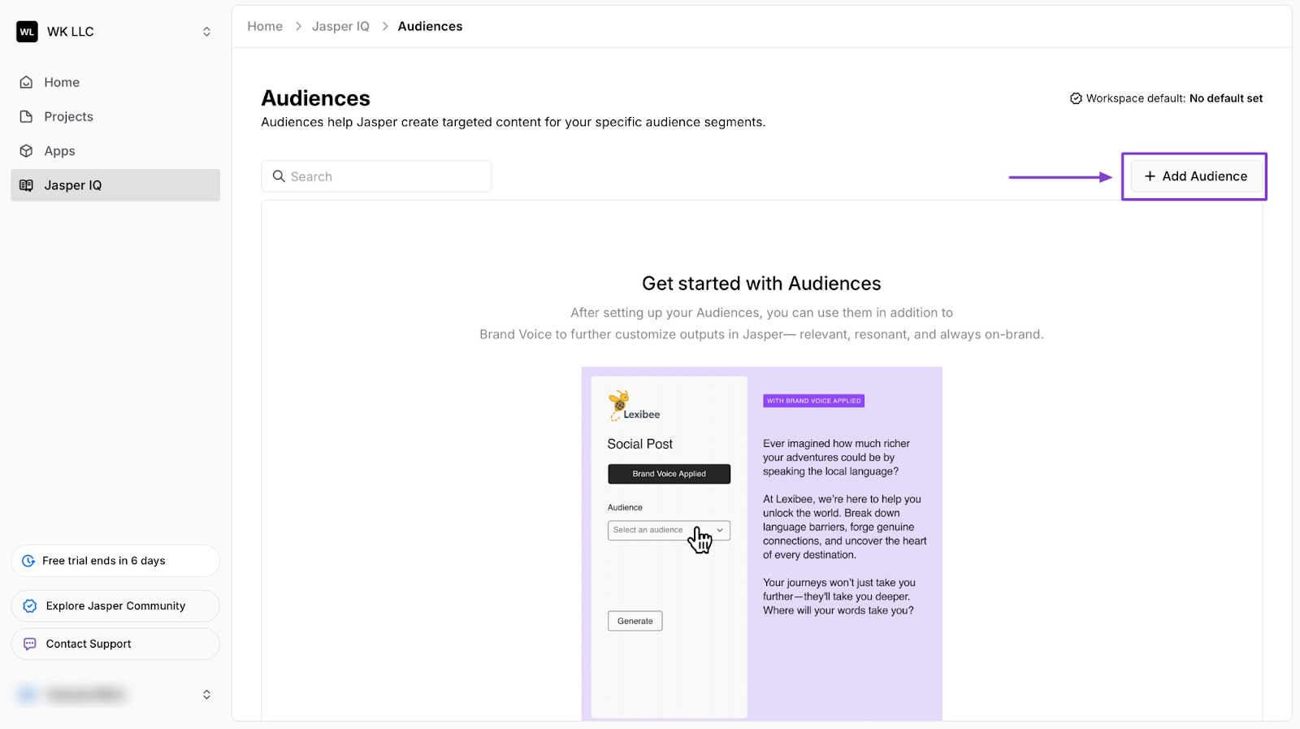1300x729 pixels.
Task: Open Home in the sidebar
Action: click(x=115, y=82)
